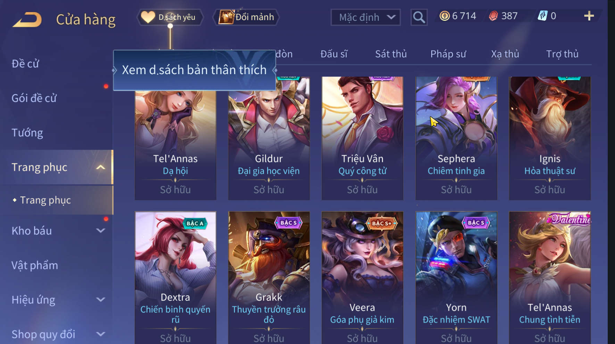615x344 pixels.
Task: Tap the plus icon to add currency
Action: click(x=589, y=16)
